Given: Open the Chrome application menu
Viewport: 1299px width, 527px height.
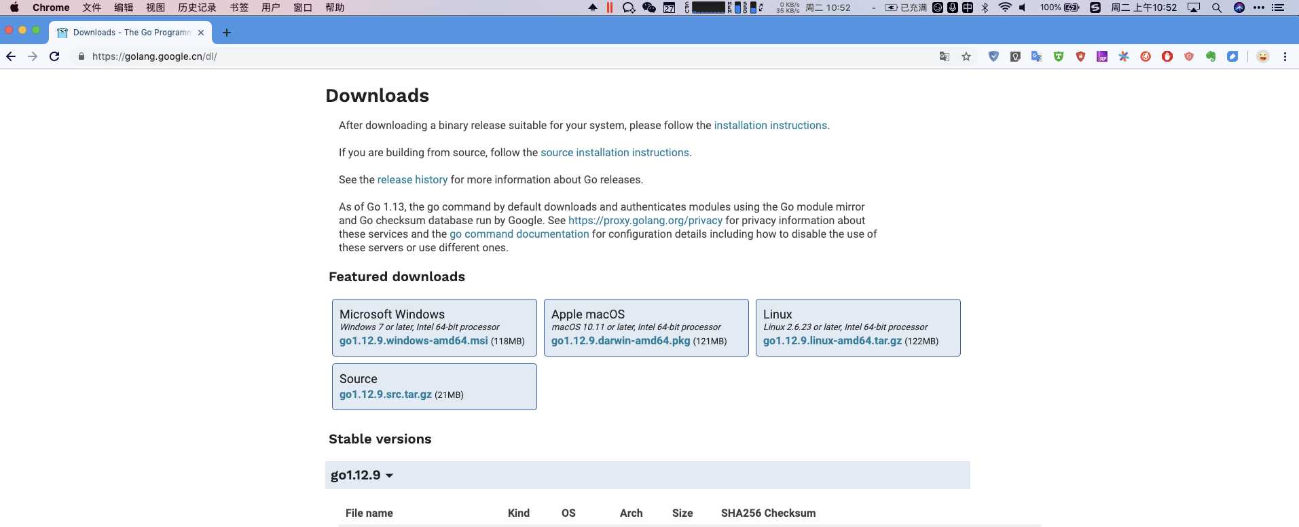Looking at the screenshot, I should (51, 7).
